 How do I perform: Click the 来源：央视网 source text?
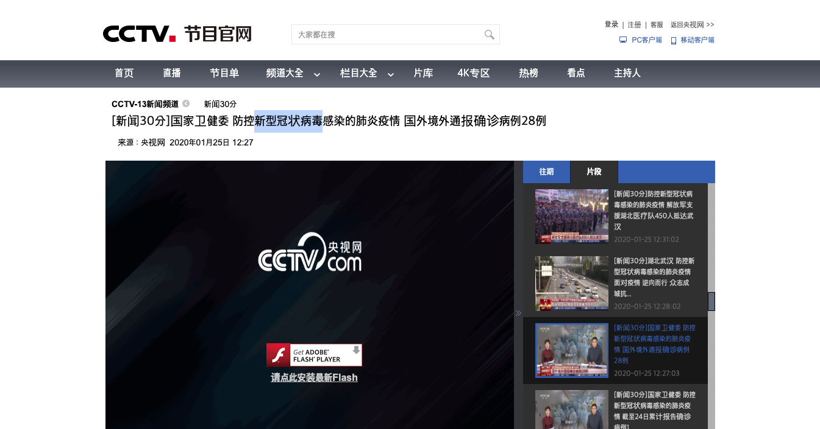pos(141,142)
